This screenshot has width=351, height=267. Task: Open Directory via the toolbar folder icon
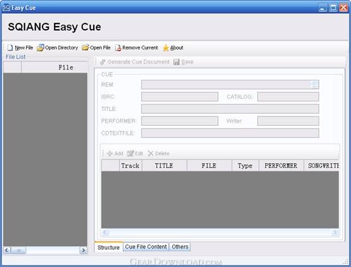pyautogui.click(x=41, y=47)
